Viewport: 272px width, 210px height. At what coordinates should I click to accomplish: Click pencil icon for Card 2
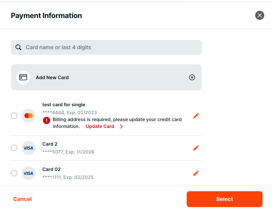(x=196, y=148)
